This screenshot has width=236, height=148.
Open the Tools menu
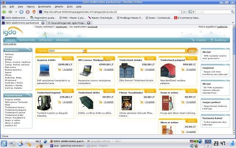tap(70, 7)
